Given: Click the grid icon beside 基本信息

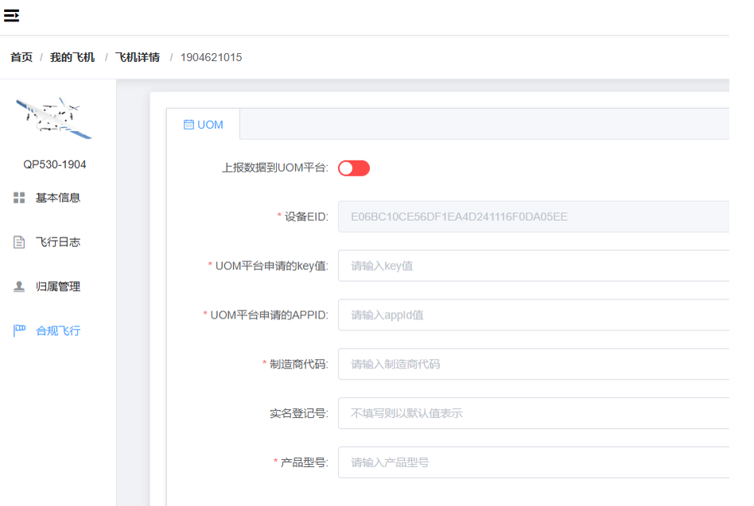Looking at the screenshot, I should 19,198.
